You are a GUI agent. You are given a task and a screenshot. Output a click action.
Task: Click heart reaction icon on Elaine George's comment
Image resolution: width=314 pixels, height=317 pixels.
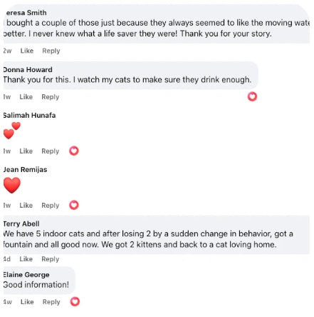click(x=75, y=302)
